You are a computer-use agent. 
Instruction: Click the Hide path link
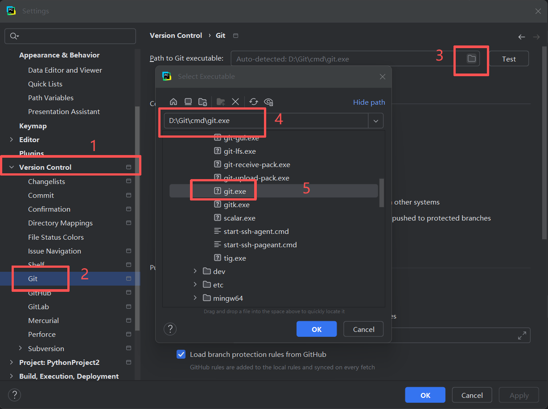point(369,102)
